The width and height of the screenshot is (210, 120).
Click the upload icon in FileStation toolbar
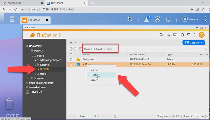[168, 35]
